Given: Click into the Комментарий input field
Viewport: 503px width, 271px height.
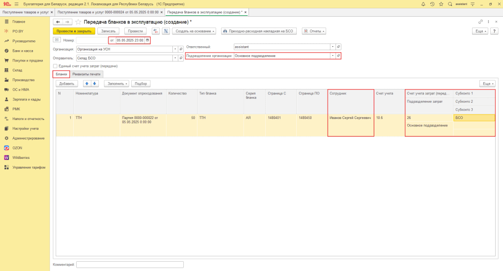Looking at the screenshot, I should coord(130,265).
